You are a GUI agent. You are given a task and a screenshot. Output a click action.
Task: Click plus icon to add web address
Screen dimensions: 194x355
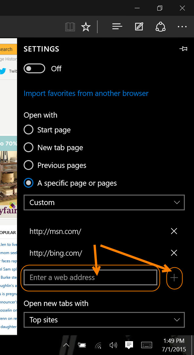click(174, 278)
